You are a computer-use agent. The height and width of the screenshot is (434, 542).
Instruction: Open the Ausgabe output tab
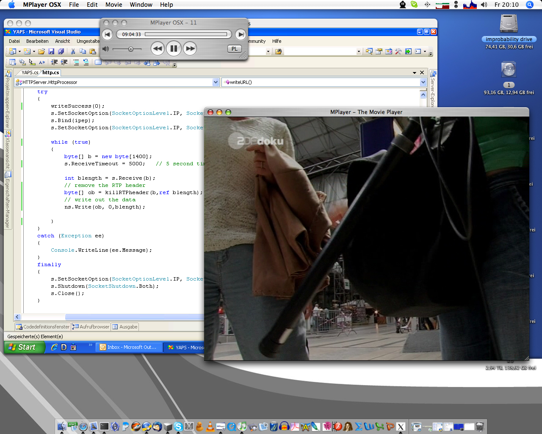(125, 327)
